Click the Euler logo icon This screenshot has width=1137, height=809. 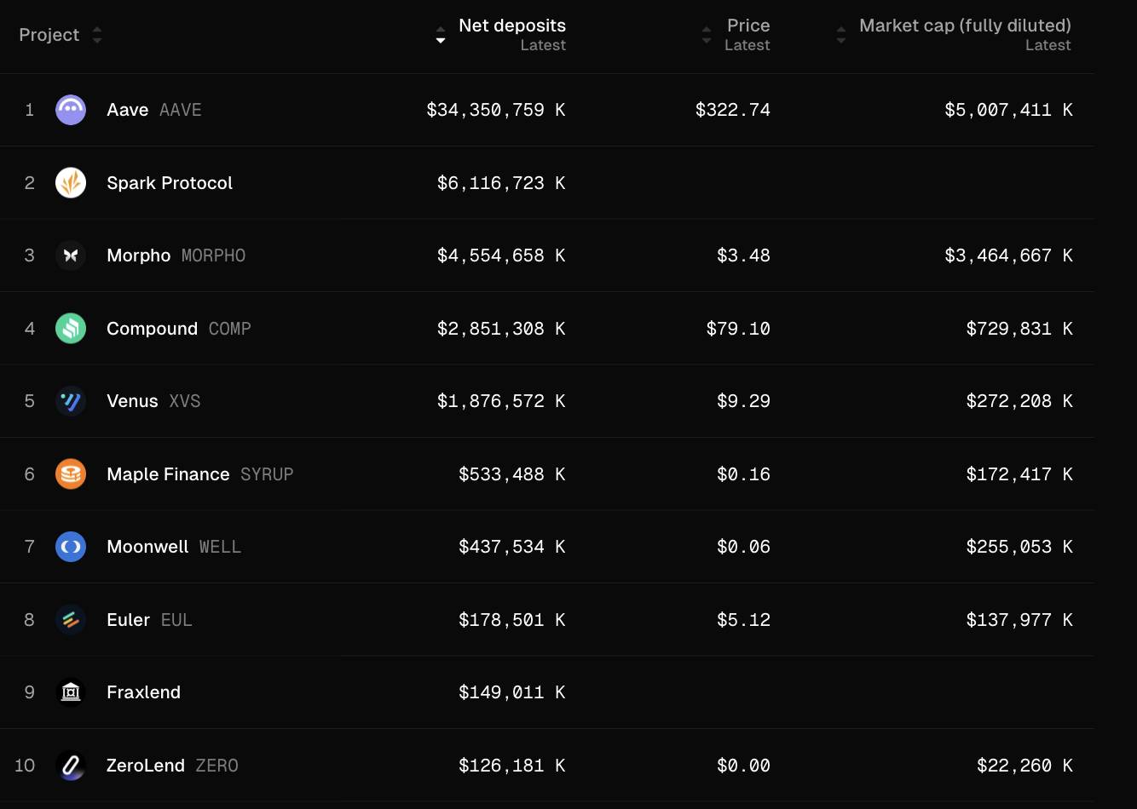coord(71,620)
